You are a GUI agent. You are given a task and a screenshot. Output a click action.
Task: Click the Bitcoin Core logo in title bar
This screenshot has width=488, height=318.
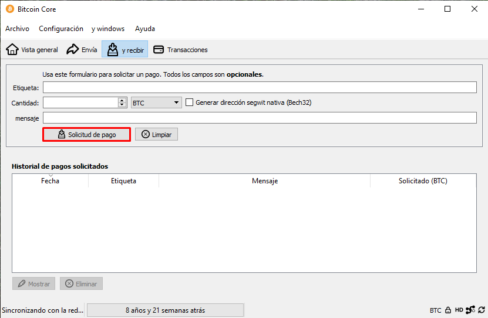[x=10, y=9]
